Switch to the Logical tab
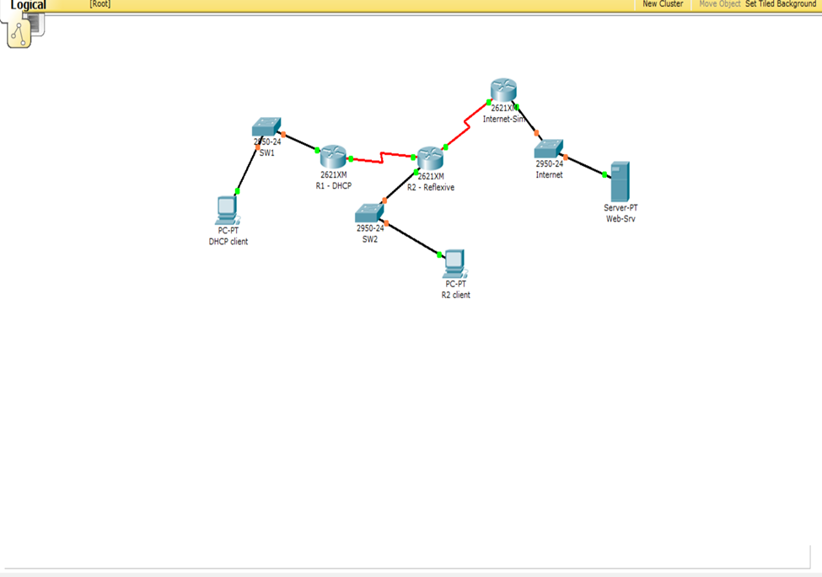 28,4
